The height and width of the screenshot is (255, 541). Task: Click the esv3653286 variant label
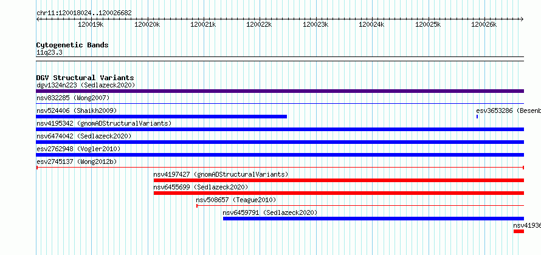[x=508, y=110]
